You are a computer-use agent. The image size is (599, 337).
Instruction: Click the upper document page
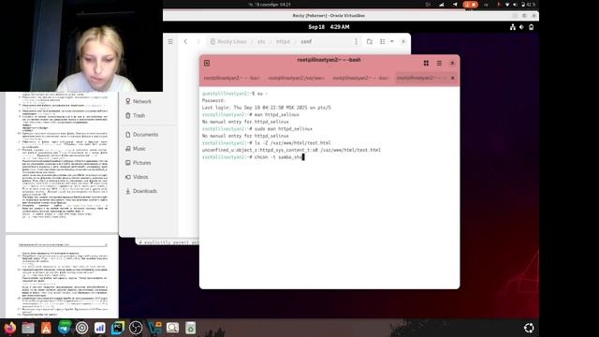(62, 162)
